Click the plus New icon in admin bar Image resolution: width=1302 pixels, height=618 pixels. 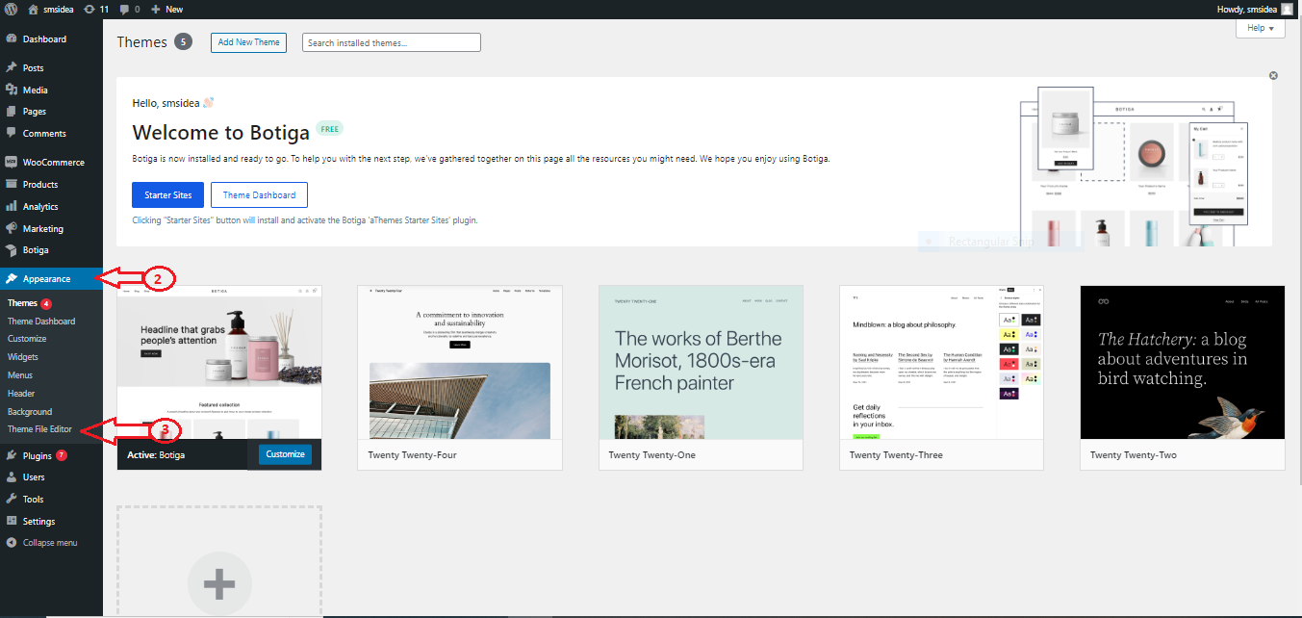point(156,9)
